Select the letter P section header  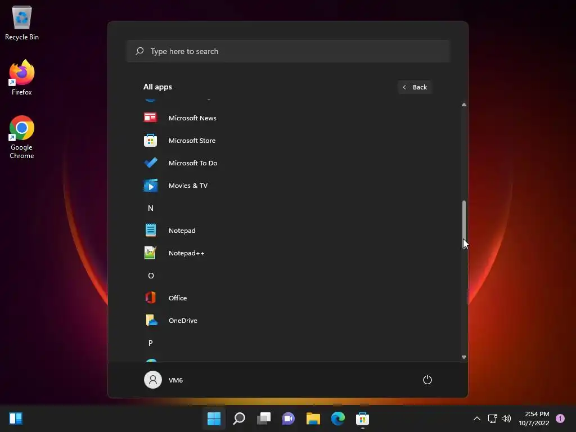click(x=151, y=343)
